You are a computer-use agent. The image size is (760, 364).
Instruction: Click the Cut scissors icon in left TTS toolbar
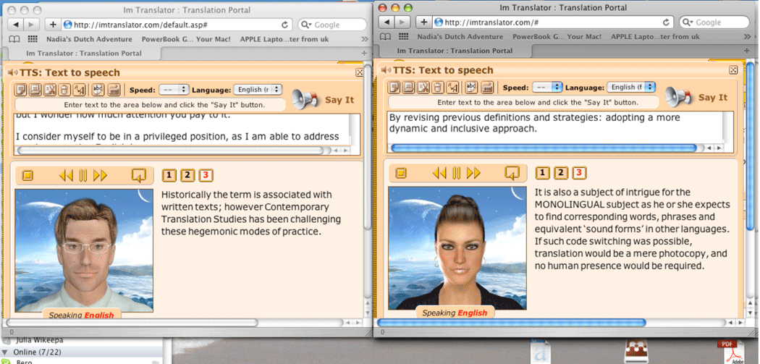tap(49, 90)
